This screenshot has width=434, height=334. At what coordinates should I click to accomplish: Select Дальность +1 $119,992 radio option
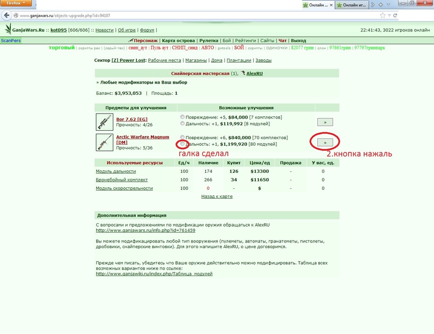pos(182,123)
